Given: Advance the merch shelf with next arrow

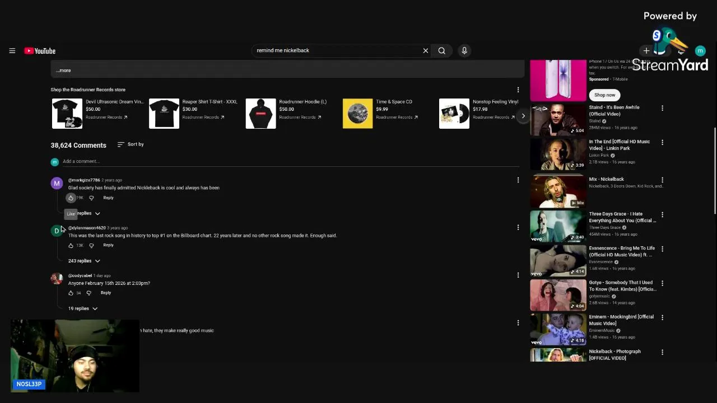Looking at the screenshot, I should (x=523, y=116).
